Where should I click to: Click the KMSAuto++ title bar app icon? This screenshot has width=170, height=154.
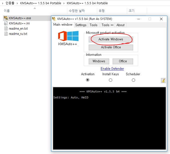pyautogui.click(x=54, y=19)
